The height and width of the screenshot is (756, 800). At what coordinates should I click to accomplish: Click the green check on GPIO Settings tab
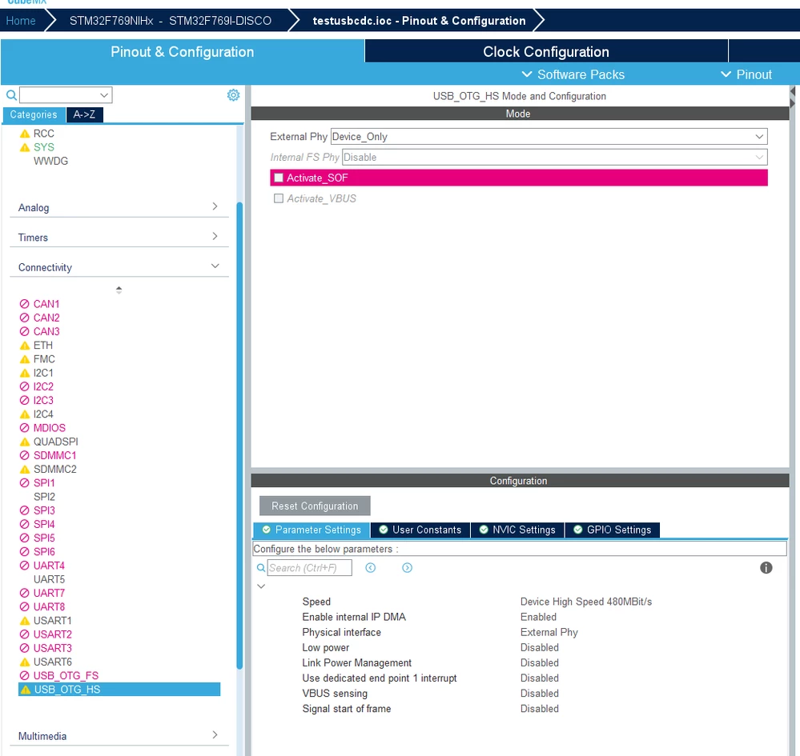(x=577, y=529)
